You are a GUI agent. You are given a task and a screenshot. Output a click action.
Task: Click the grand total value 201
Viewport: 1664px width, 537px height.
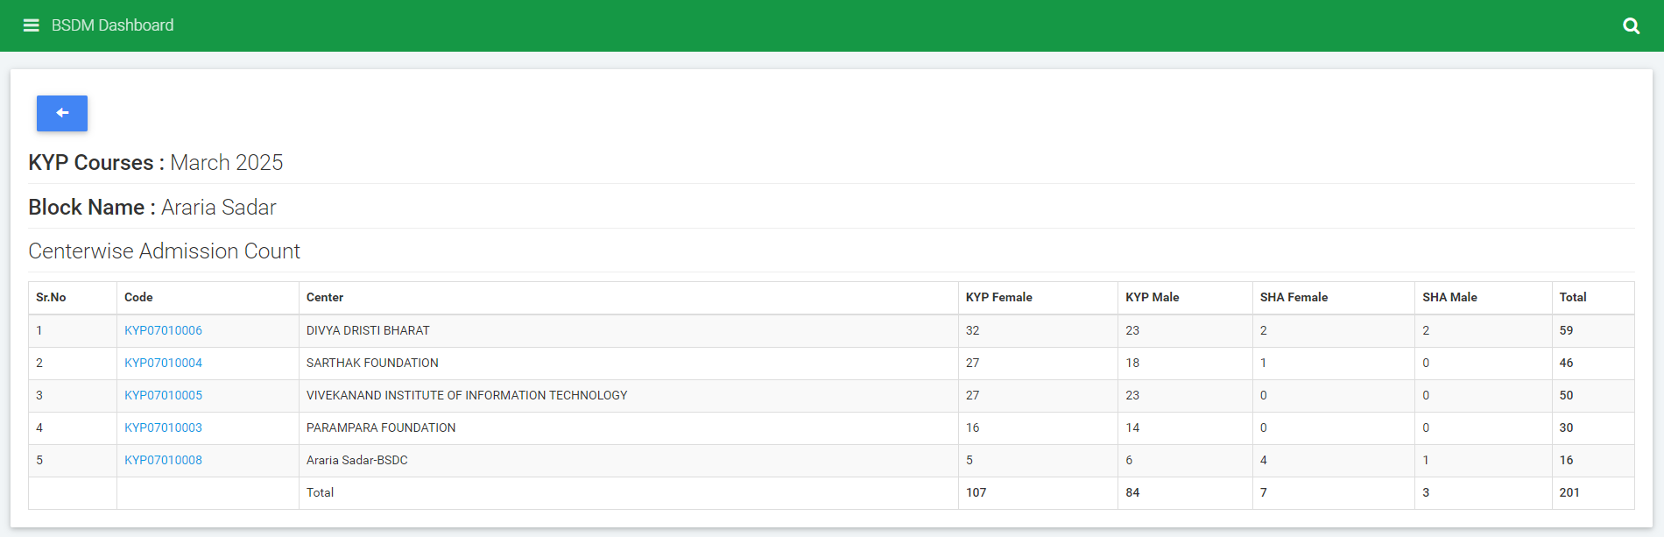1569,492
